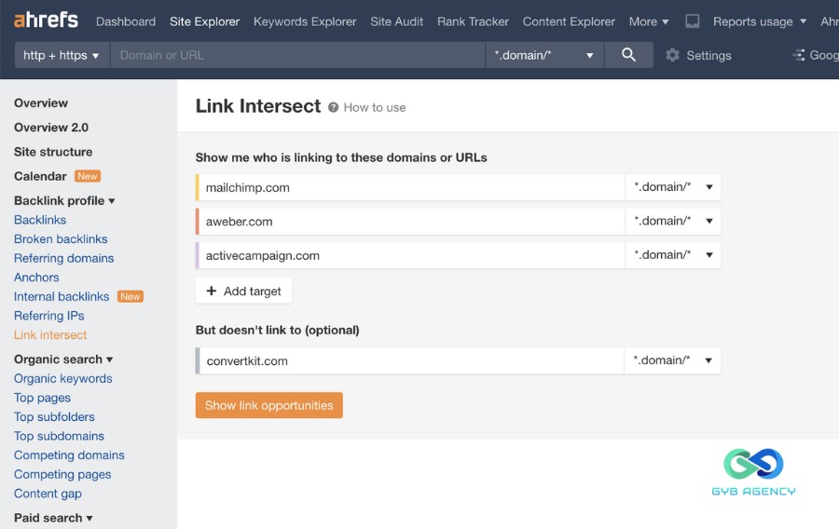Select Link intersect in sidebar
Image resolution: width=839 pixels, height=529 pixels.
(50, 335)
